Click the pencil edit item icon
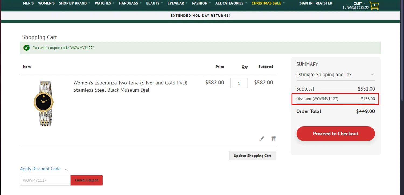The width and height of the screenshot is (404, 195). [262, 139]
